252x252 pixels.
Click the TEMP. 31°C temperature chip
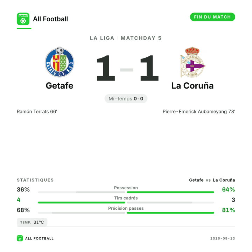(x=32, y=222)
